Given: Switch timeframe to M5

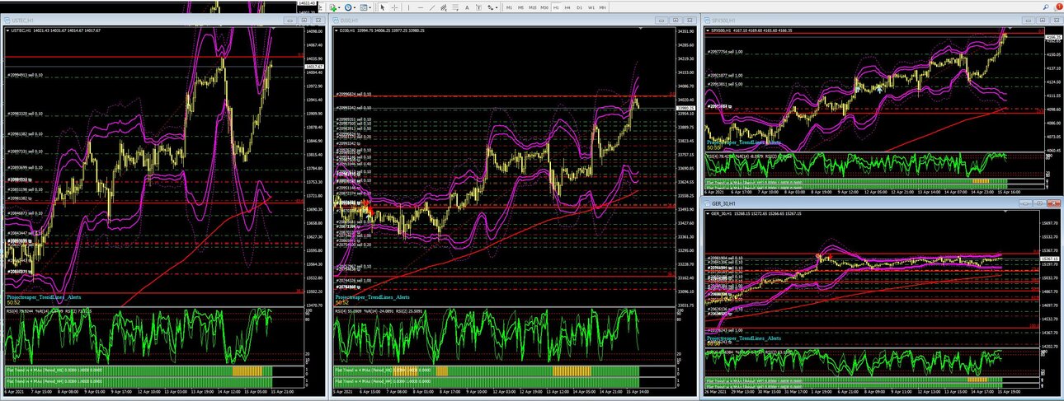Looking at the screenshot, I should tap(520, 7).
